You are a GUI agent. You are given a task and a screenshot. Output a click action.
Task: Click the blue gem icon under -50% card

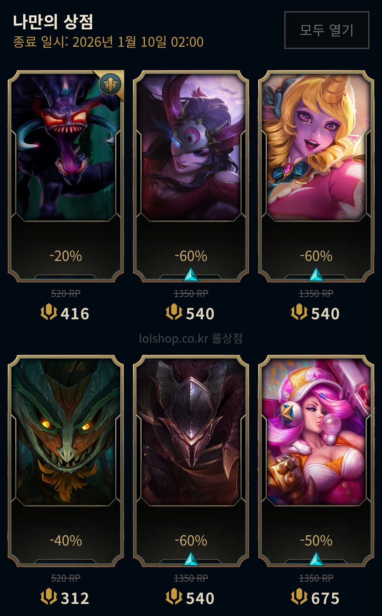point(316,559)
